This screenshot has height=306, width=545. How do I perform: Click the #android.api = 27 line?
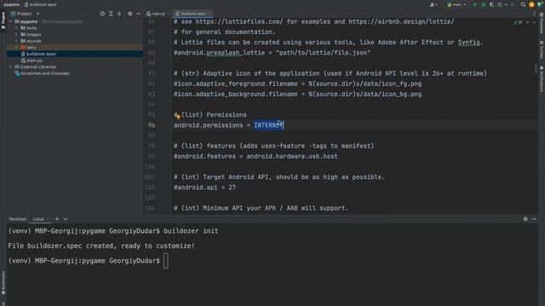[x=204, y=187]
